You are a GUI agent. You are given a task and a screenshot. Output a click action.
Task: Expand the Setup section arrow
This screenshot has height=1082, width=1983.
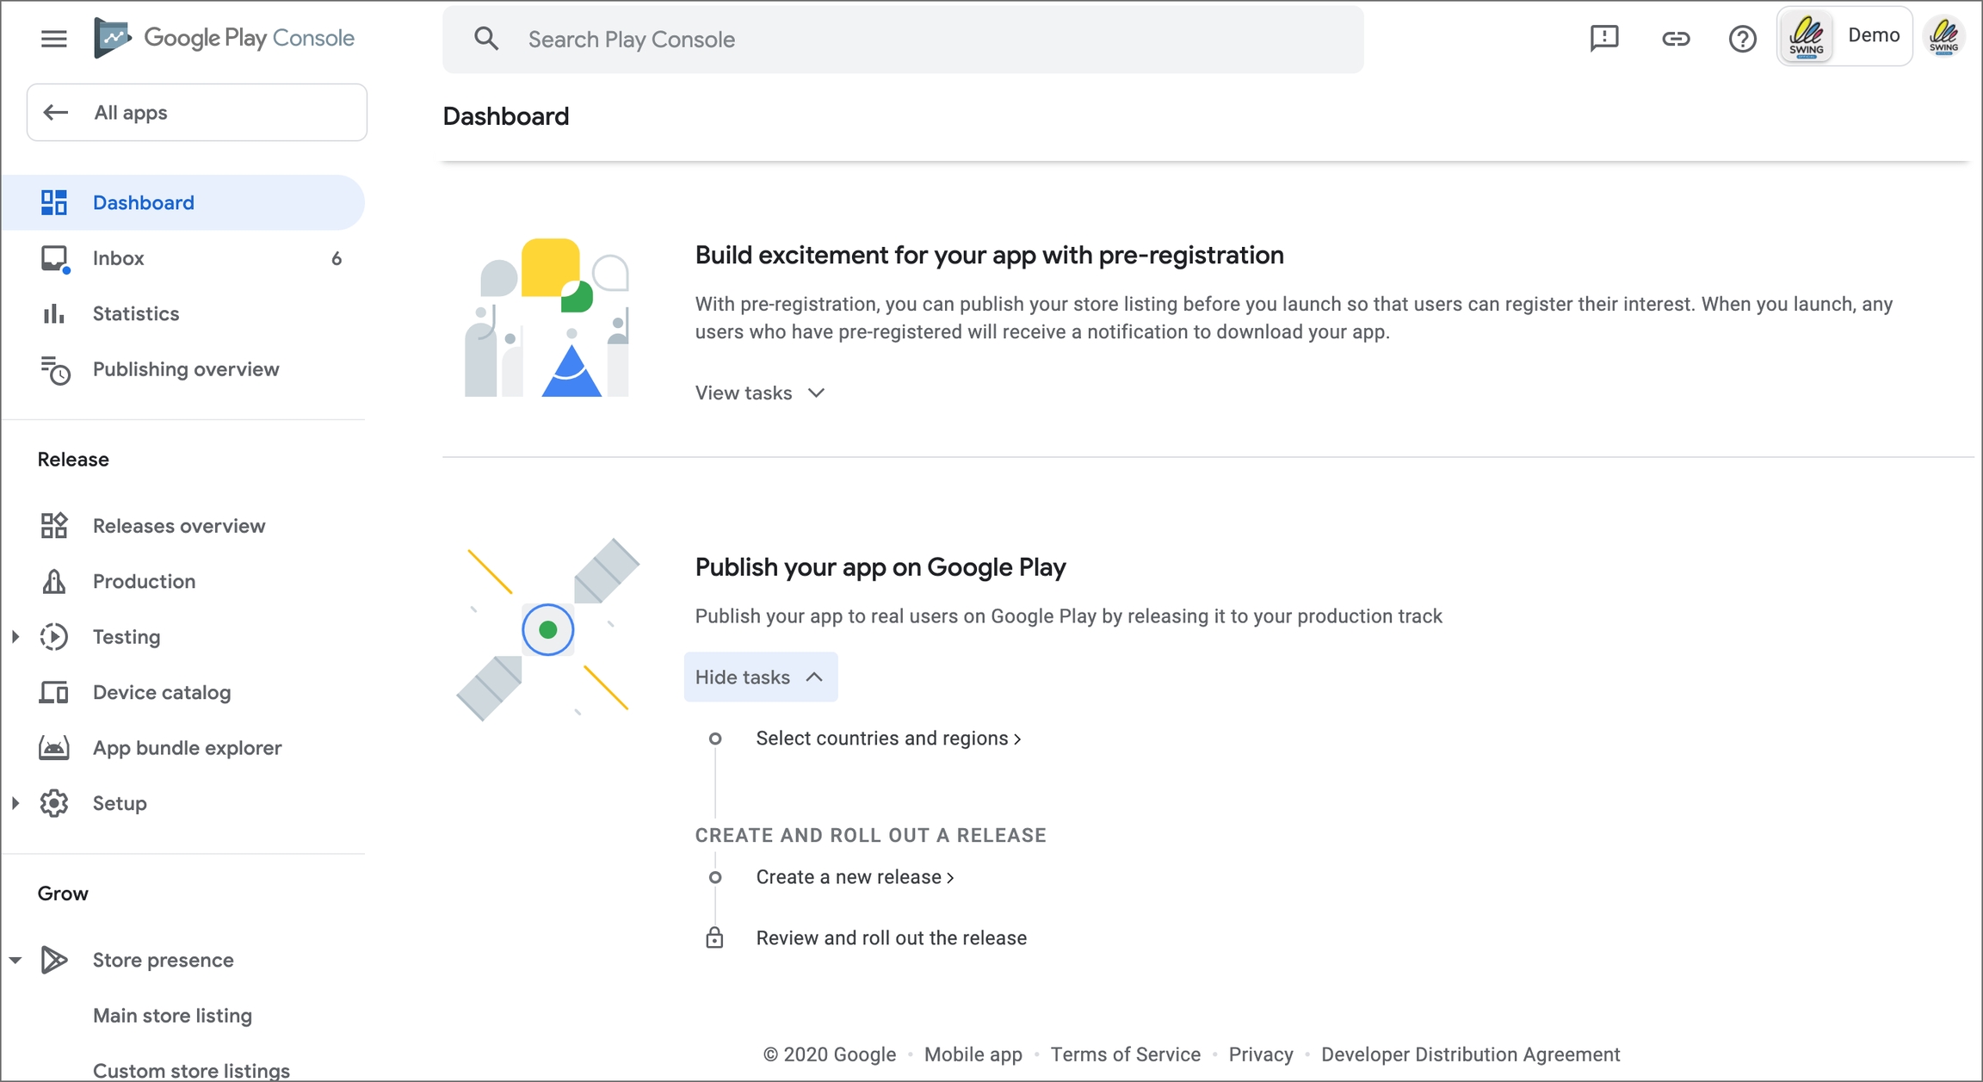[15, 803]
